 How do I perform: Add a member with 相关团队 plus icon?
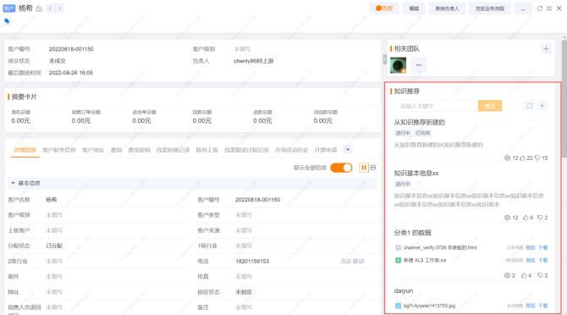[546, 48]
